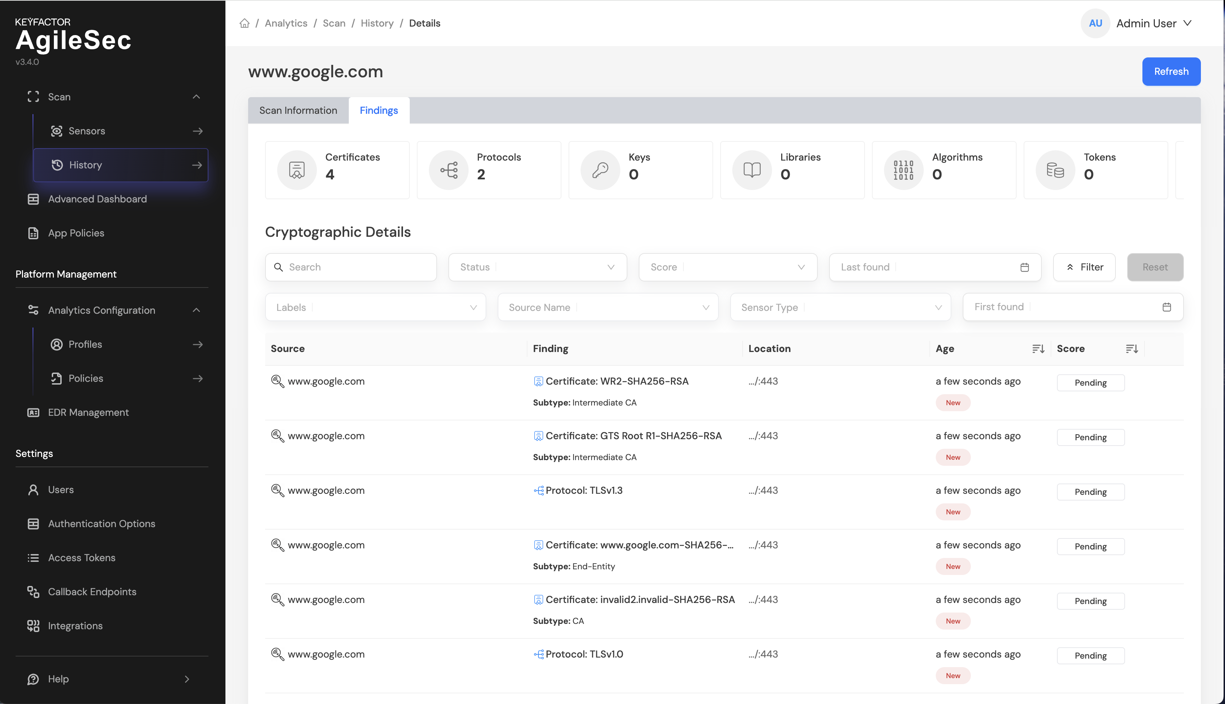Click the Protocols summary card icon
Screen dimensions: 1225x704
point(449,170)
